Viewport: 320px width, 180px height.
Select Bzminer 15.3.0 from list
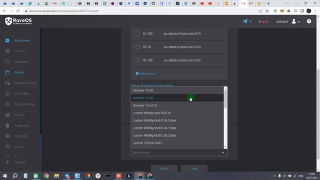[177, 90]
